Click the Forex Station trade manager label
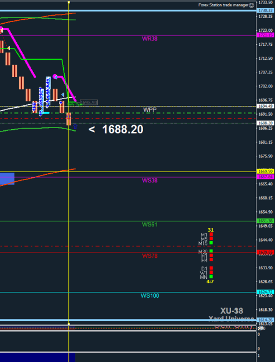This screenshot has height=362, width=275. coord(223,5)
